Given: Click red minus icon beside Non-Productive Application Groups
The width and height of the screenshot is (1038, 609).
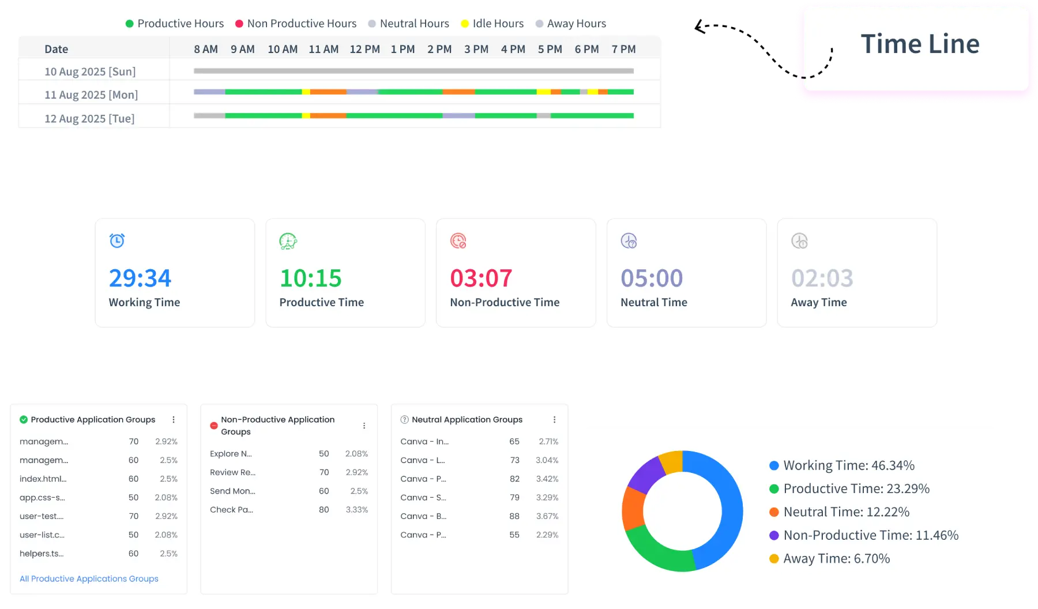Looking at the screenshot, I should click(x=214, y=426).
